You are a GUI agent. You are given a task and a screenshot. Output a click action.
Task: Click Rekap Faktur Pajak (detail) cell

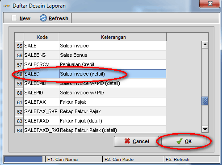point(113,129)
